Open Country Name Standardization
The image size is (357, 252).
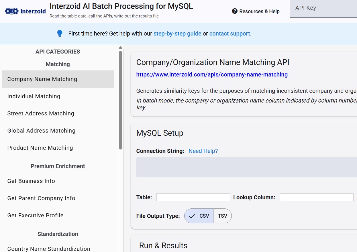[x=58, y=248]
